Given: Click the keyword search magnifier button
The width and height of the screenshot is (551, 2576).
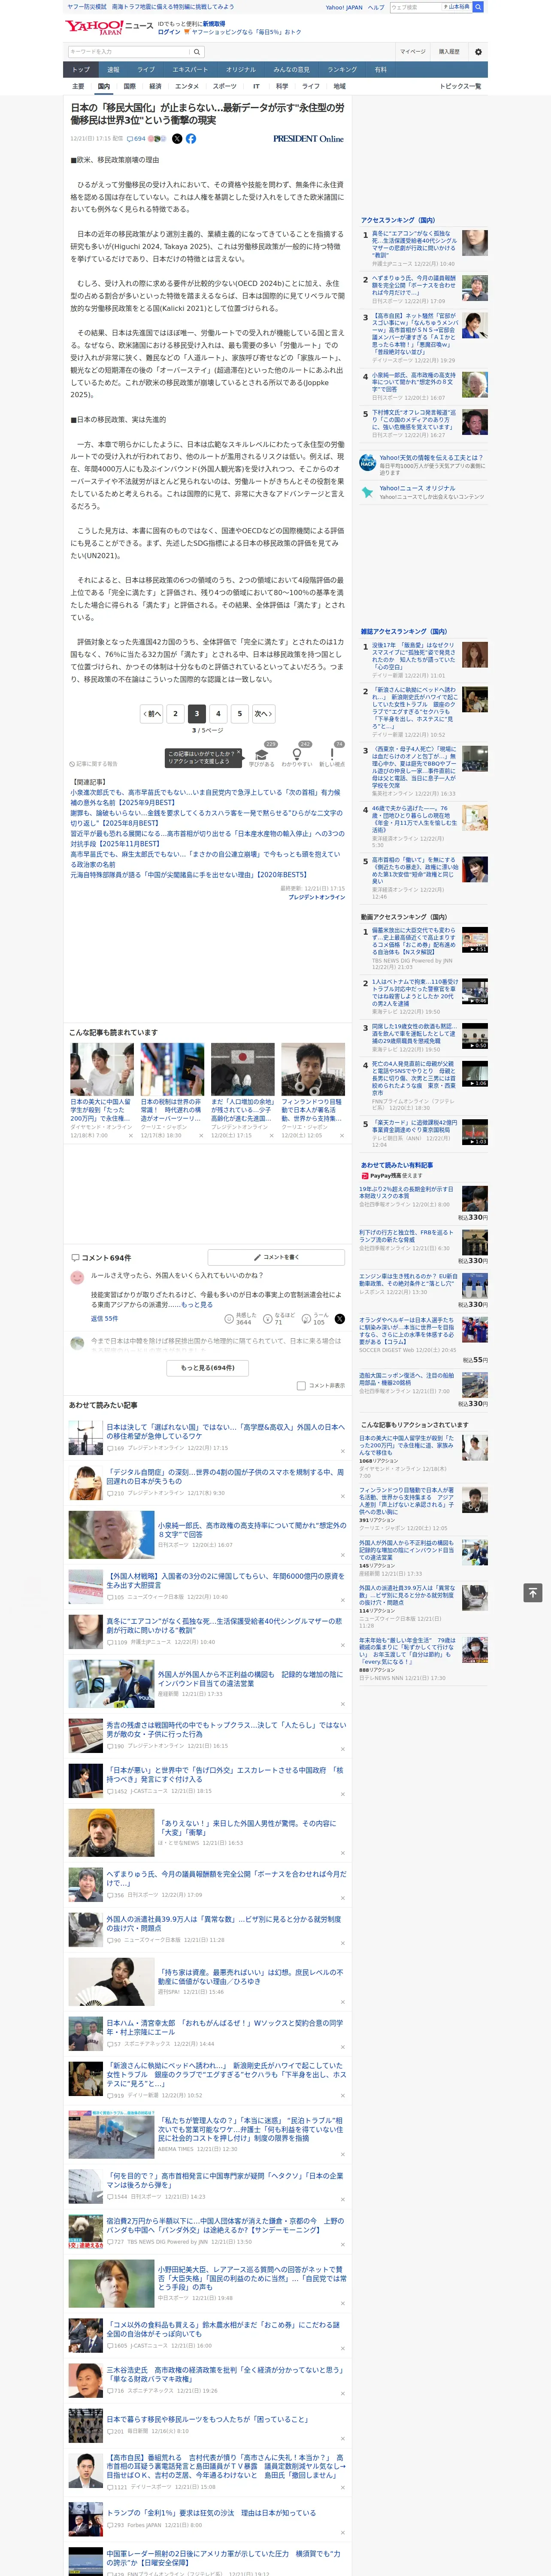Looking at the screenshot, I should coord(197,52).
